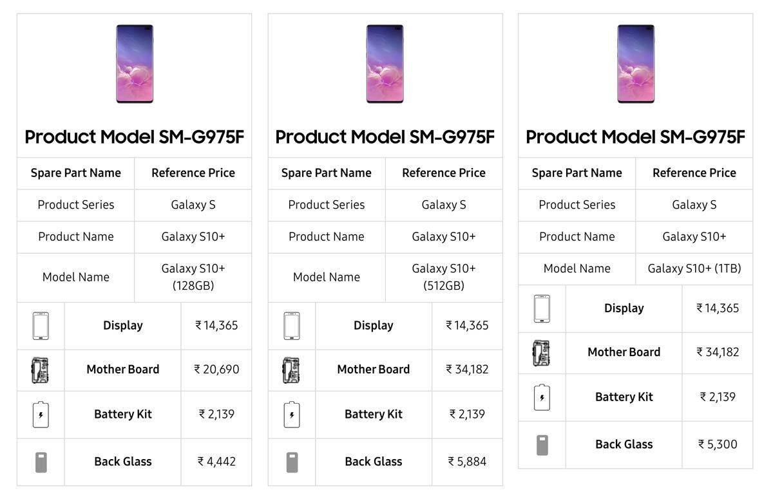Click the battery icon in the 512GB table
The height and width of the screenshot is (499, 773).
292,415
